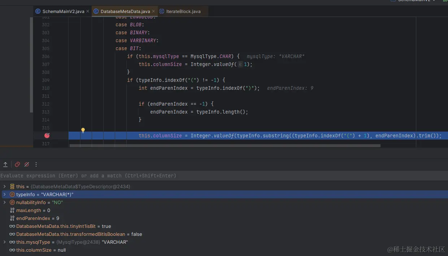Remove the breakpoint on line 316
448x256 pixels.
47,136
